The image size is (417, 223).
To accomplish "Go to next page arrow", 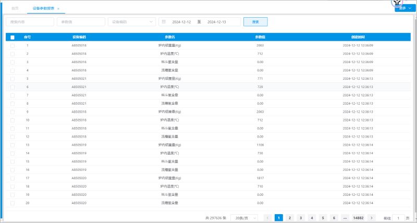I will (x=372, y=218).
